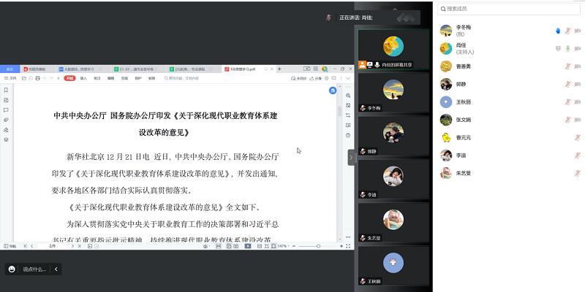
Task: Toggle 郭静's muted microphone icon
Action: point(567,84)
